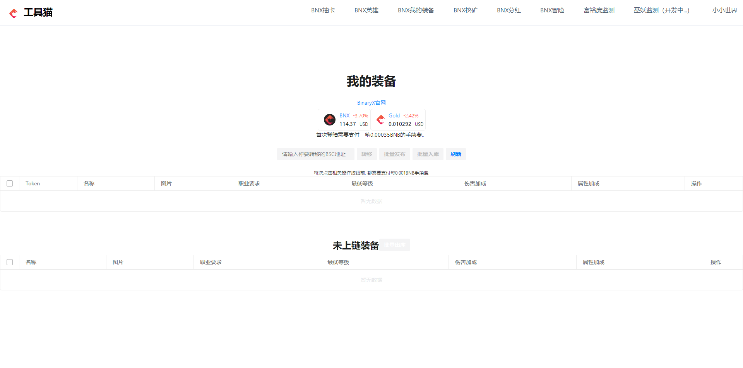This screenshot has height=368, width=743.
Task: Open BNX挖矿 menu item
Action: click(x=466, y=10)
